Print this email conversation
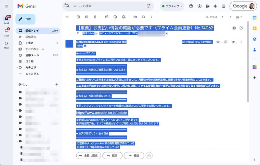Image resolution: width=260 pixels, height=165 pixels. 234,28
